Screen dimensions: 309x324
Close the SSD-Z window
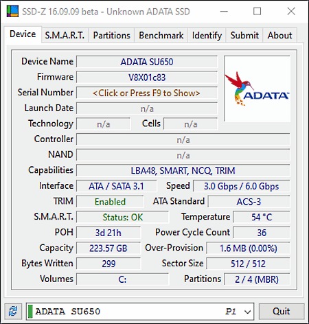coord(291,11)
